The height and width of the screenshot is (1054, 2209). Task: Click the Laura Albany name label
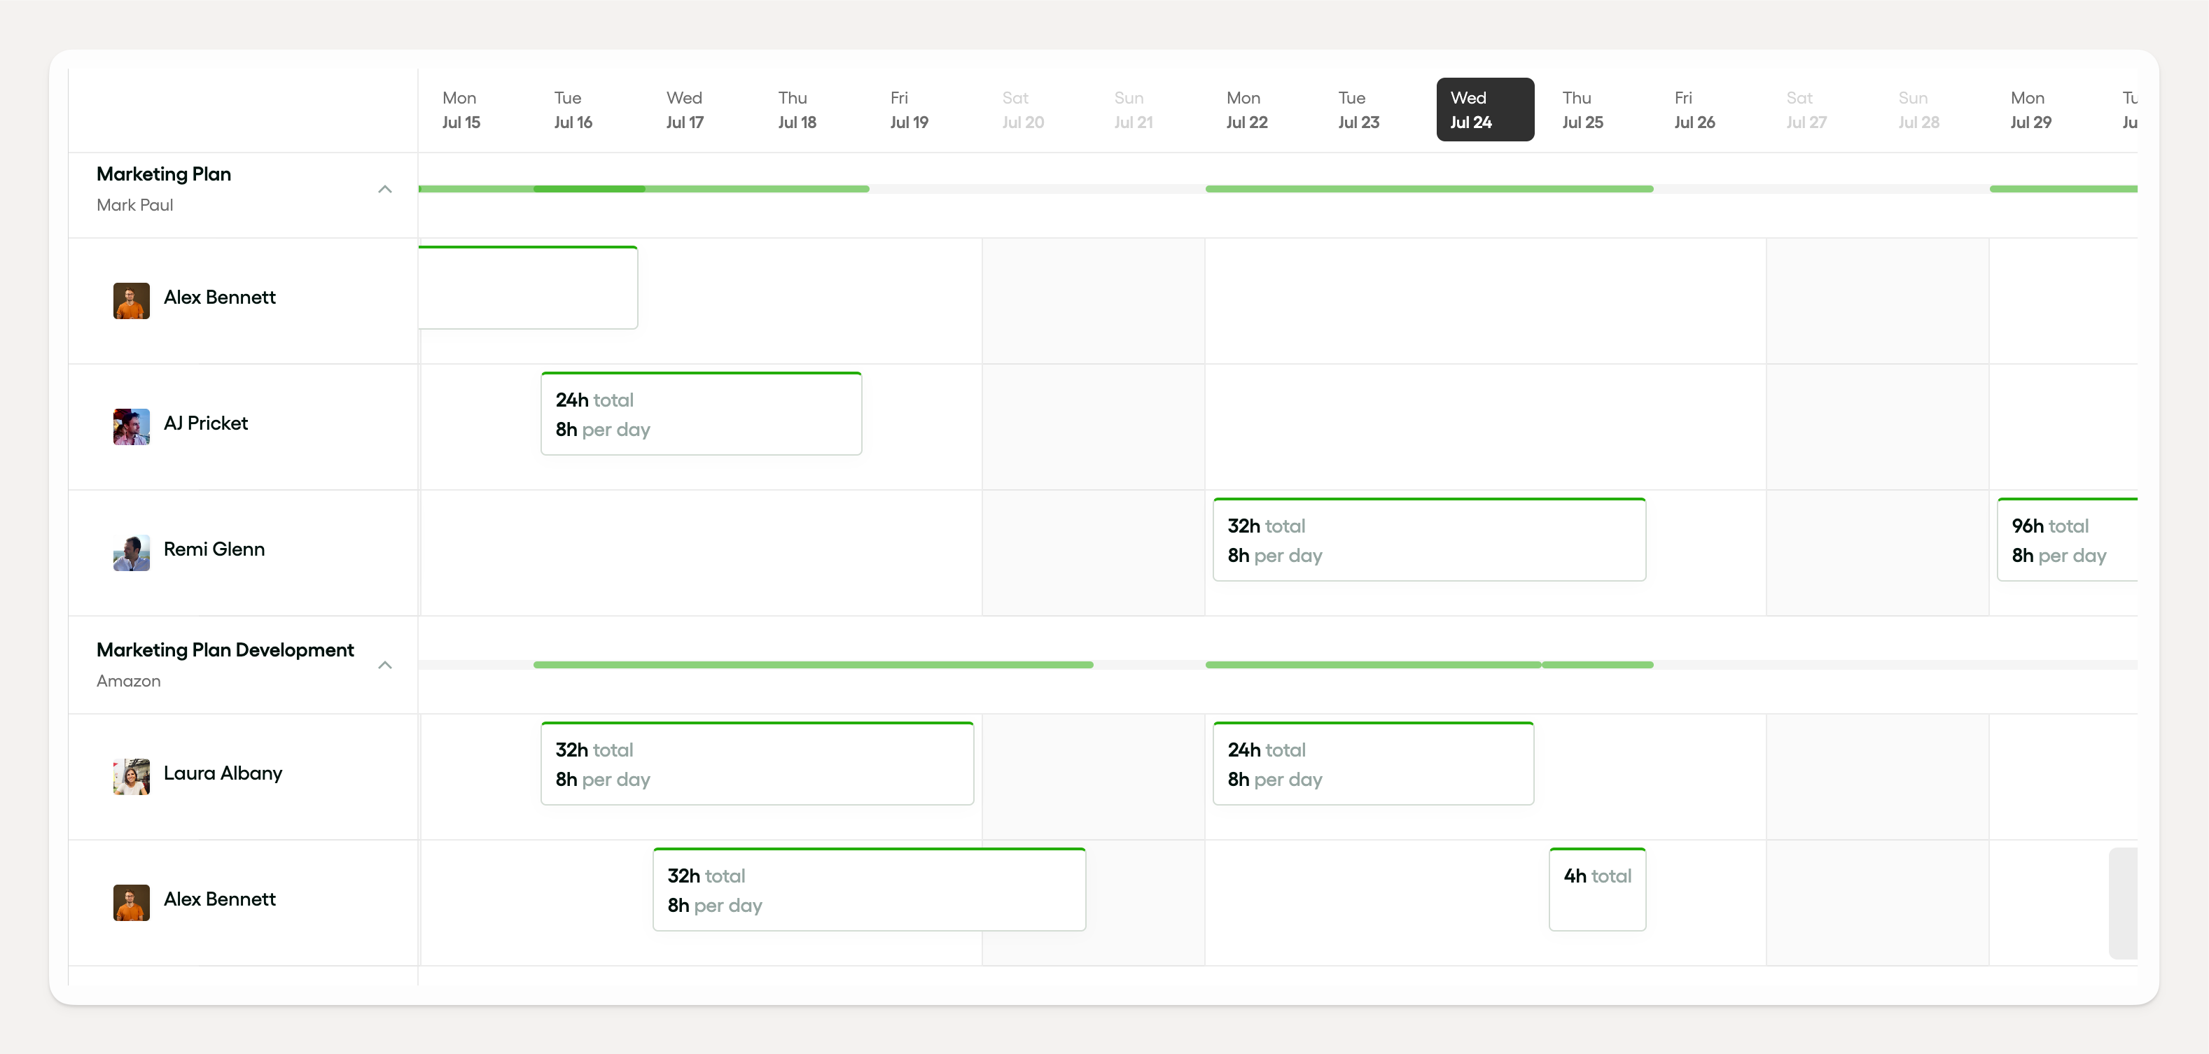[x=223, y=773]
